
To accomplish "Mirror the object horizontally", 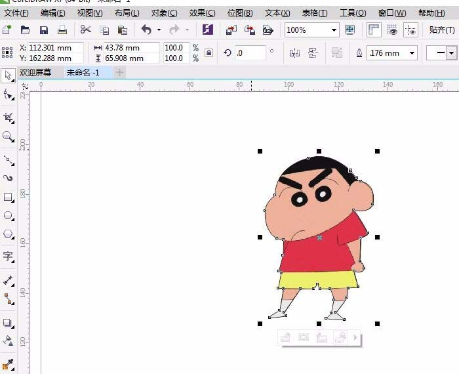I will [x=294, y=52].
